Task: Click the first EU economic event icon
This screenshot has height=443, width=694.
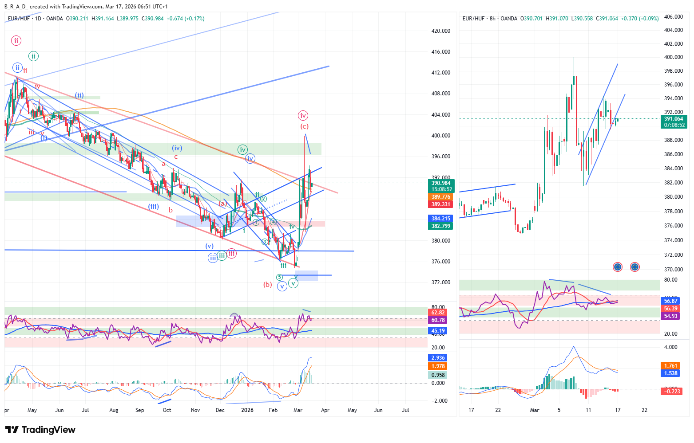Action: click(x=617, y=267)
